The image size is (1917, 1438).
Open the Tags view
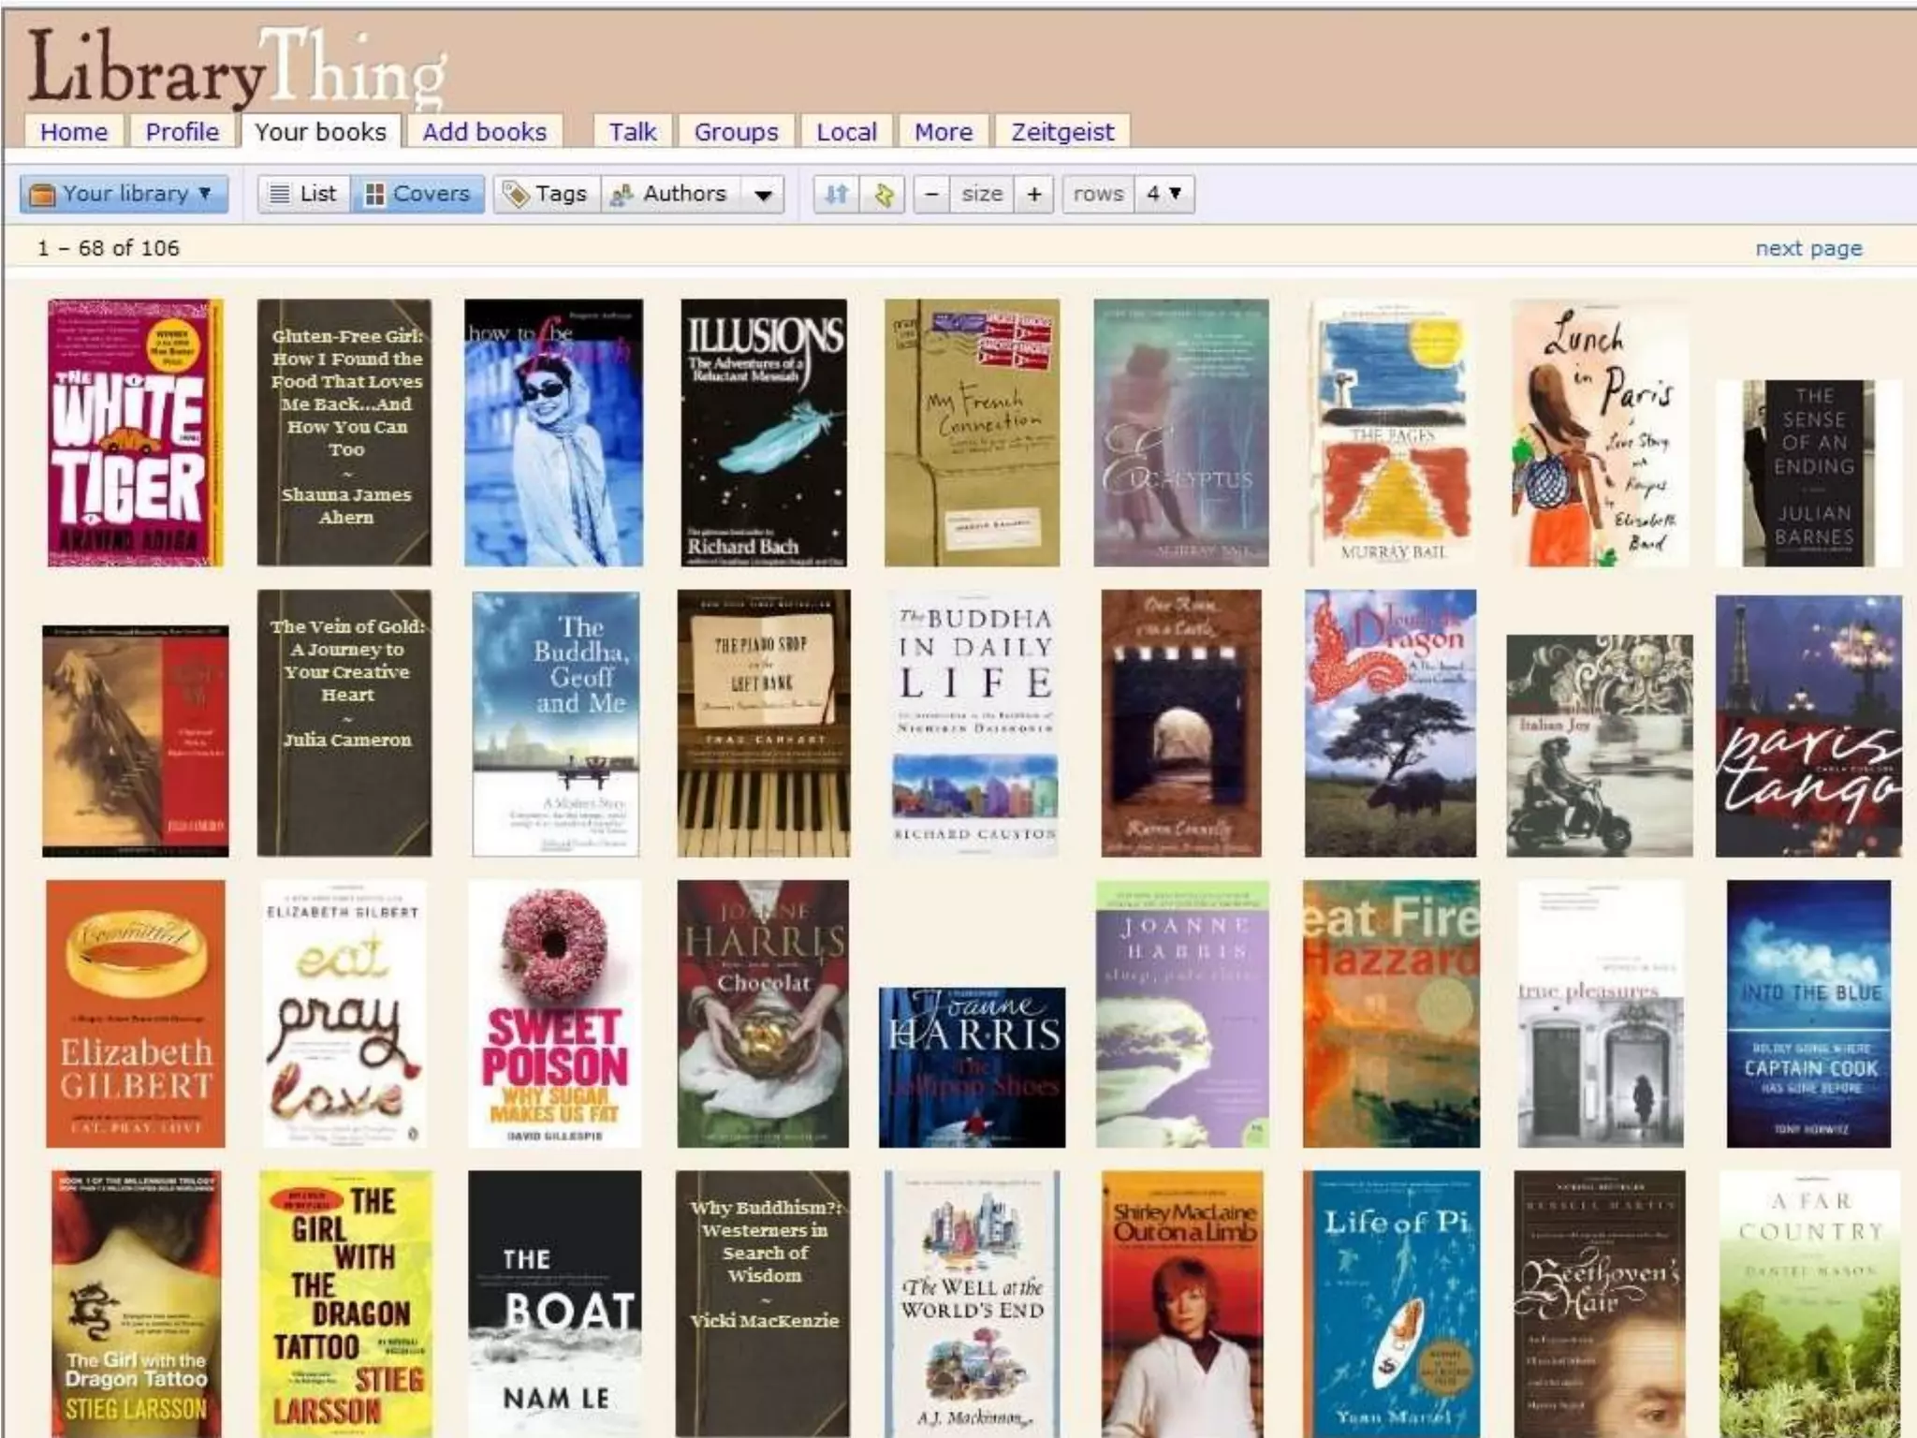point(547,194)
